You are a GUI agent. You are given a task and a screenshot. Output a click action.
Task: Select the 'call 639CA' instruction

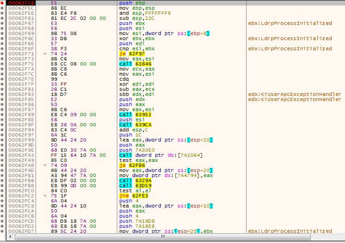tap(135, 125)
